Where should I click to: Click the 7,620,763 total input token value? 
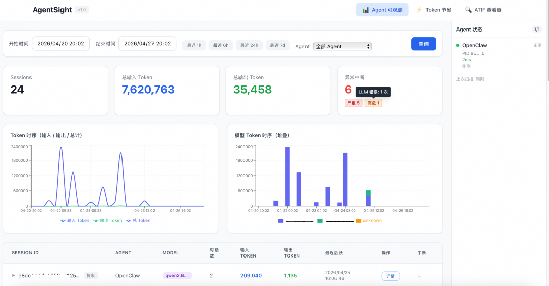click(x=148, y=90)
